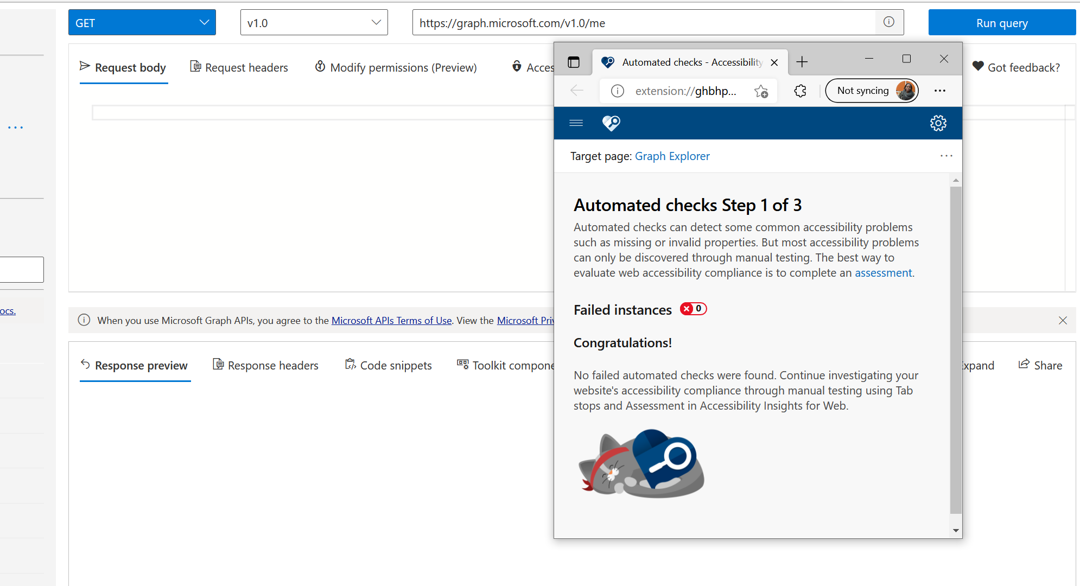
Task: Open the GET method dropdown
Action: point(142,23)
